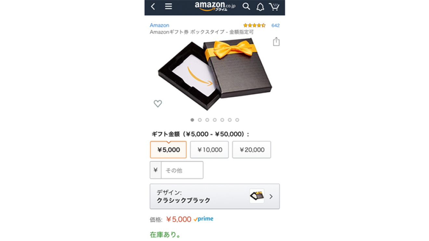429x241 pixels.
Task: Select the ¥20,000 gift amount
Action: click(252, 150)
